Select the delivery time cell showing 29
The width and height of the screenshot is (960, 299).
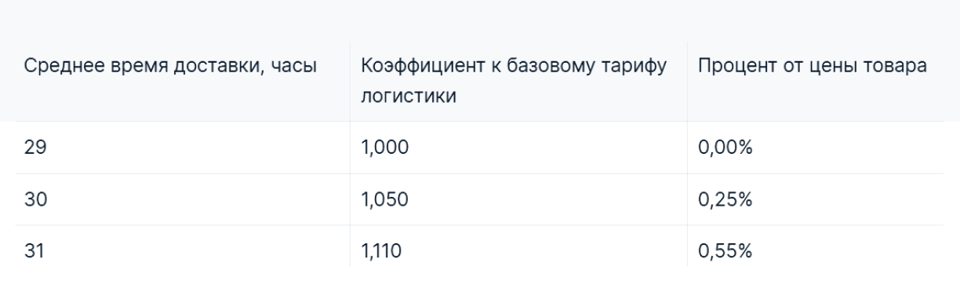click(x=183, y=148)
